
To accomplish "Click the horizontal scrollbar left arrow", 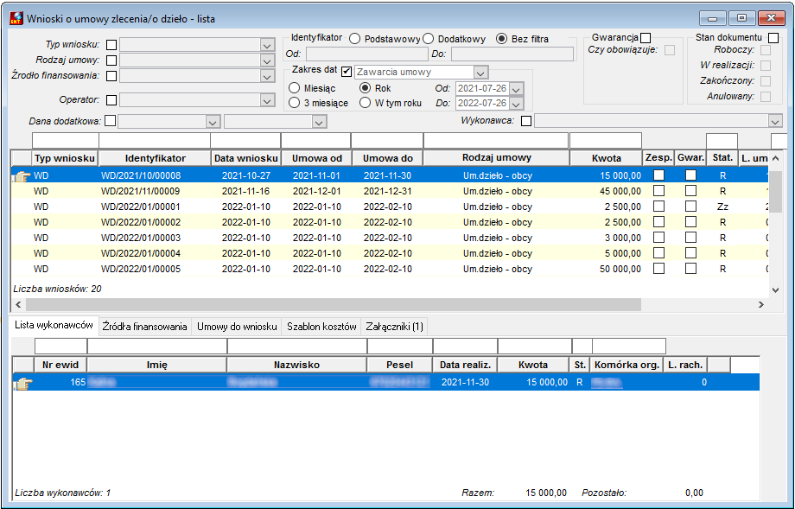I will click(18, 305).
